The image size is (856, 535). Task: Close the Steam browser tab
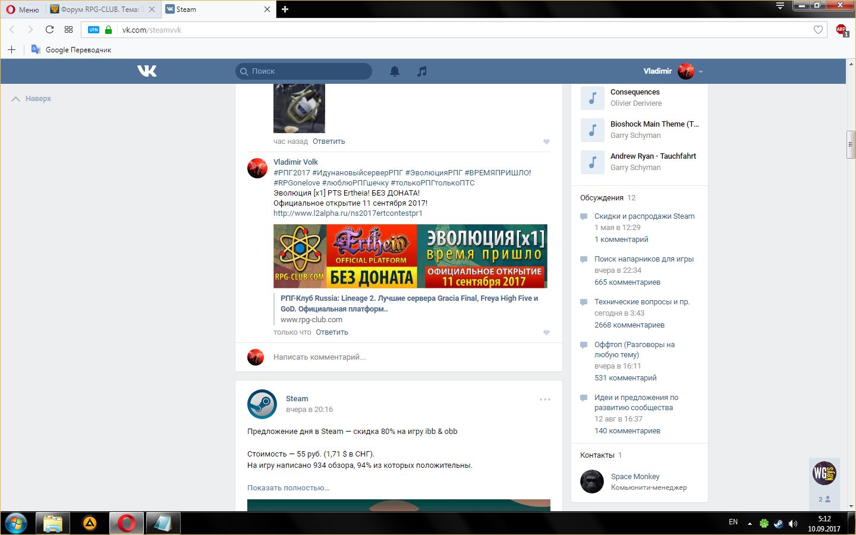pos(267,10)
